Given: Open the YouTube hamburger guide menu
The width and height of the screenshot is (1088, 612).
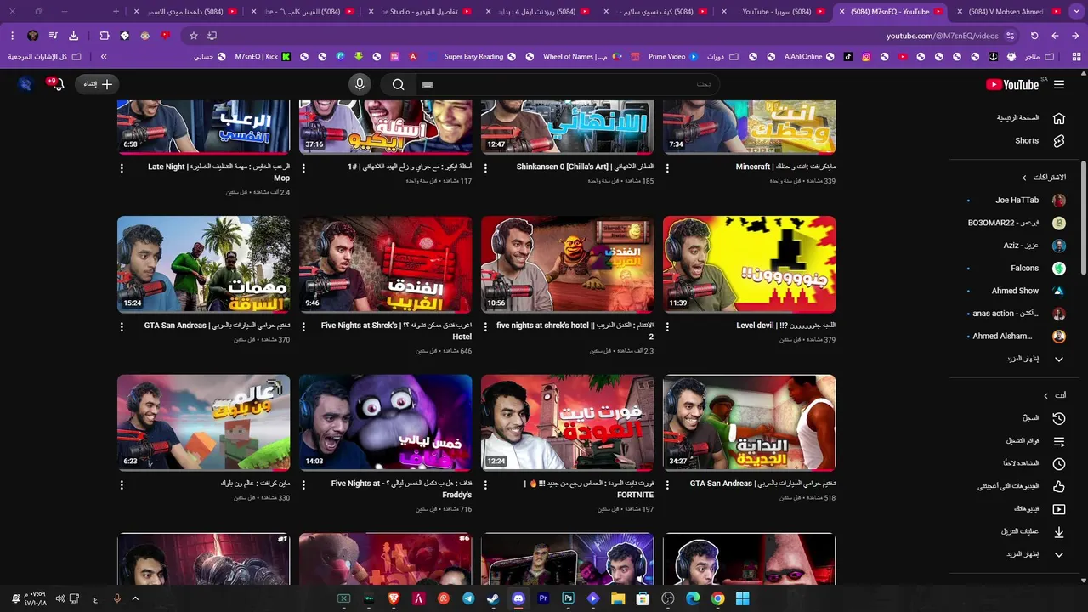Looking at the screenshot, I should click(x=1059, y=84).
